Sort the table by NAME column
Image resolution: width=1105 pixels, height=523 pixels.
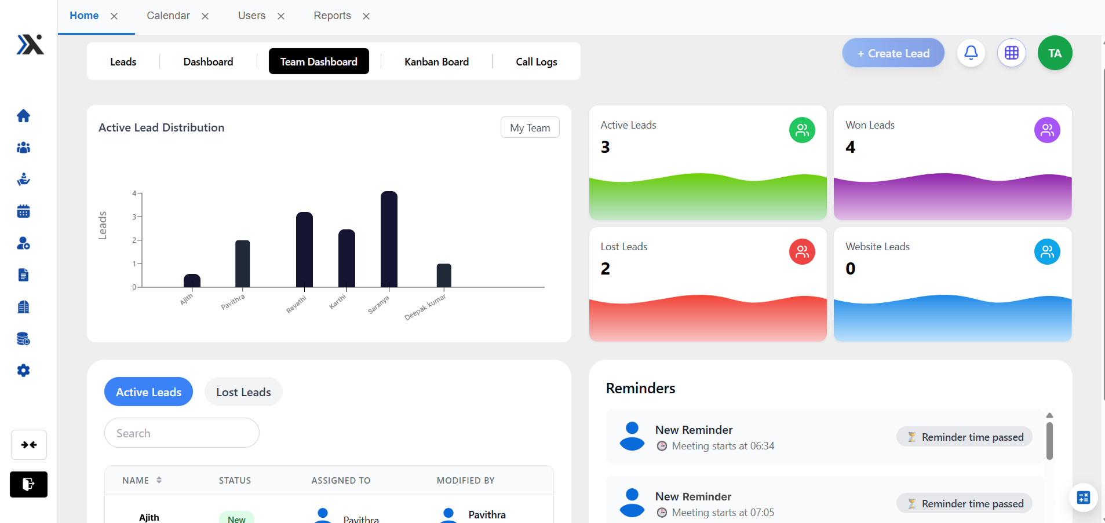tap(142, 481)
